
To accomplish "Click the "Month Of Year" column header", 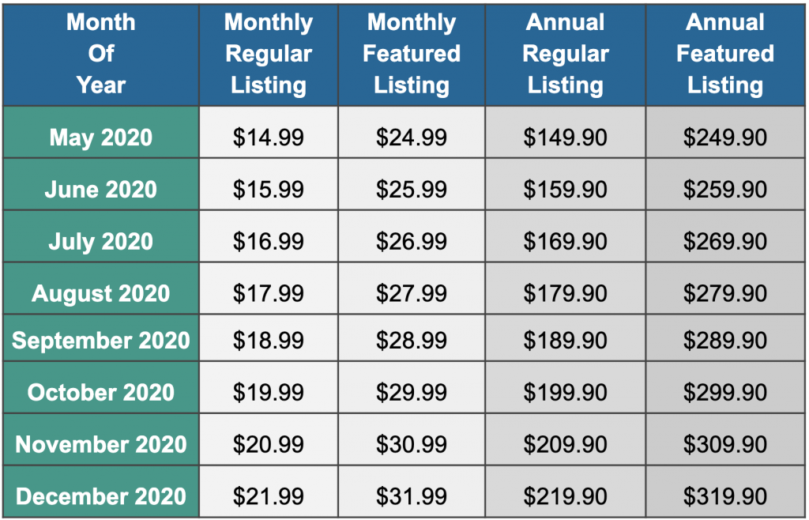I will click(100, 54).
